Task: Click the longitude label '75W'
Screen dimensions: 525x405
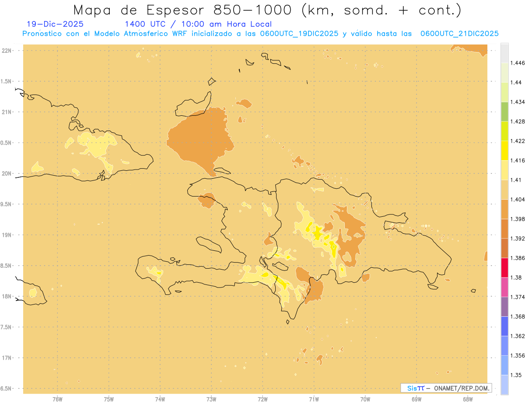Action: point(109,399)
